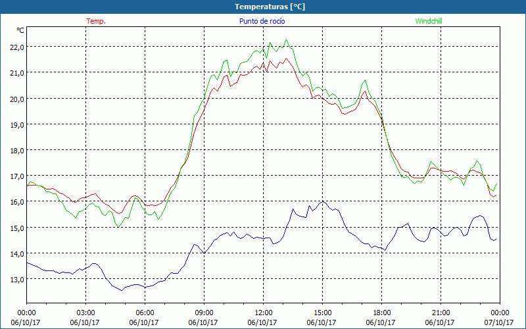Image resolution: width=526 pixels, height=329 pixels.
Task: Click the 14,0 y-axis value
Action: click(17, 254)
